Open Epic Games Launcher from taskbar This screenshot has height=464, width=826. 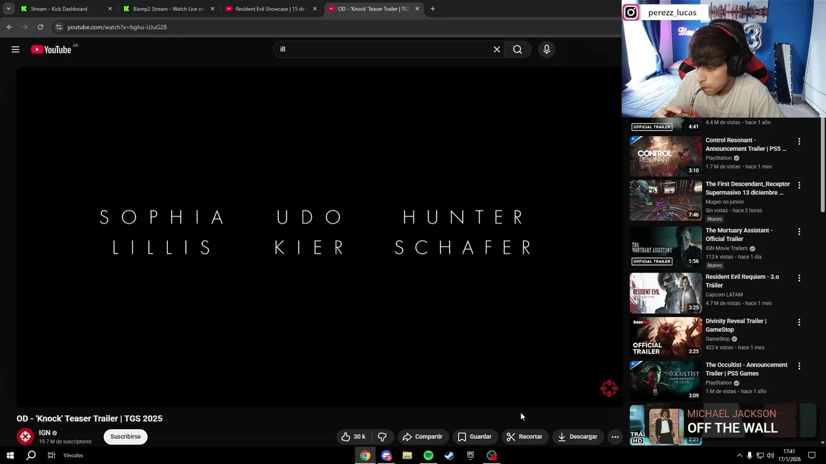[x=470, y=456]
